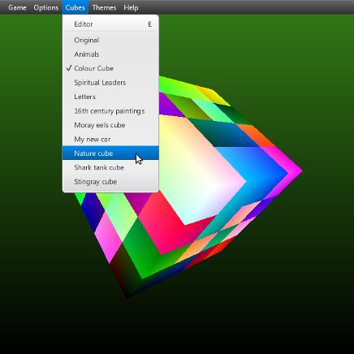Open the Game menu
Image resolution: width=354 pixels, height=354 pixels.
coord(17,7)
